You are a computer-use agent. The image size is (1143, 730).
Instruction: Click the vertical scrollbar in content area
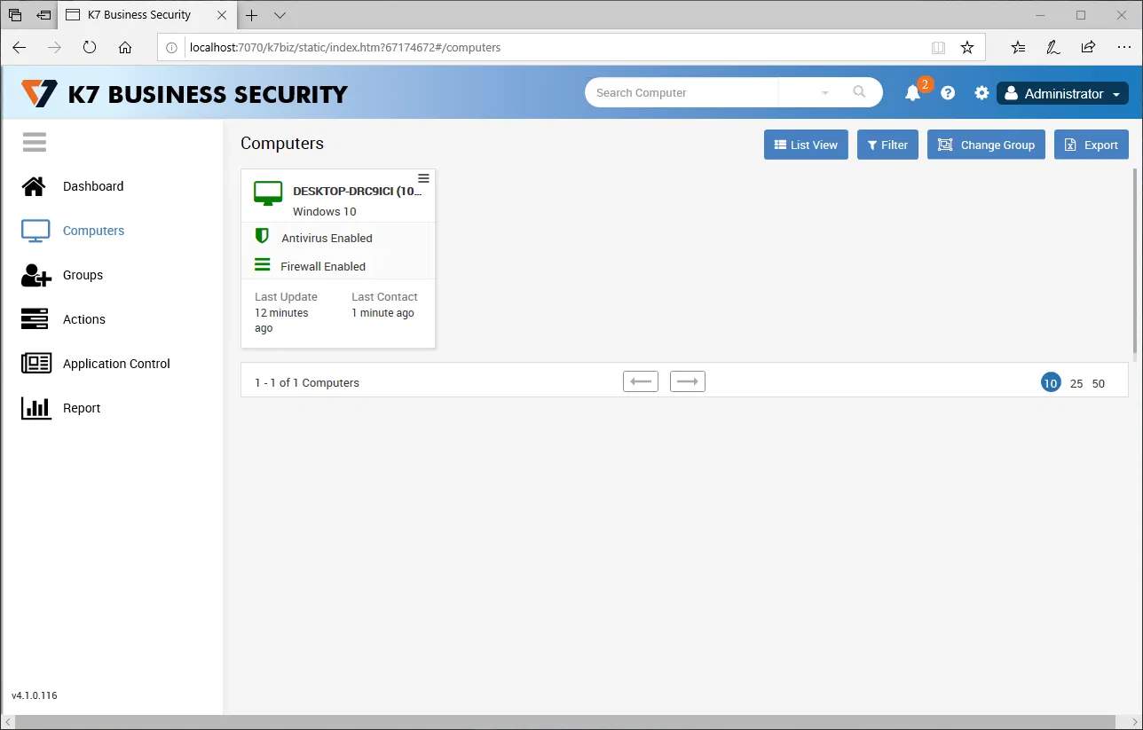tap(1135, 262)
